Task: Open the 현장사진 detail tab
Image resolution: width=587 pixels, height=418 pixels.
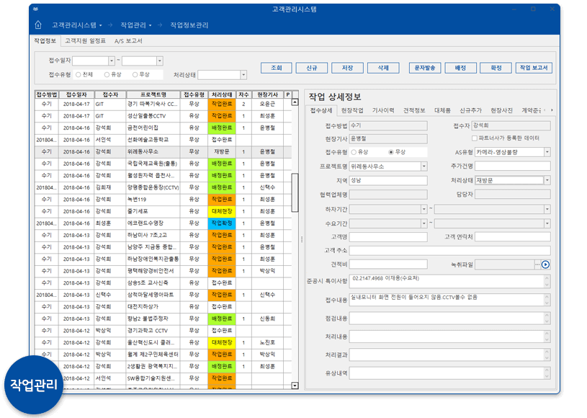Action: 501,110
